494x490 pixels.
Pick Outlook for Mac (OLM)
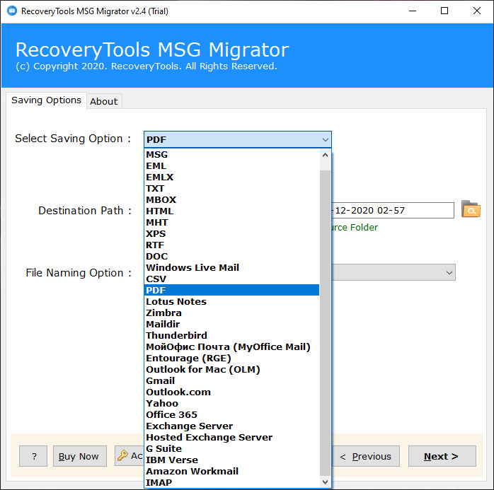[x=232, y=370]
